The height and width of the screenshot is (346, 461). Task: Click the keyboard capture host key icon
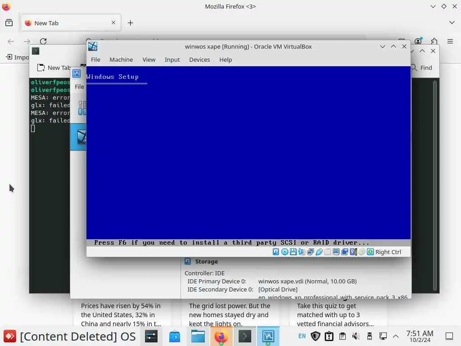pos(371,252)
